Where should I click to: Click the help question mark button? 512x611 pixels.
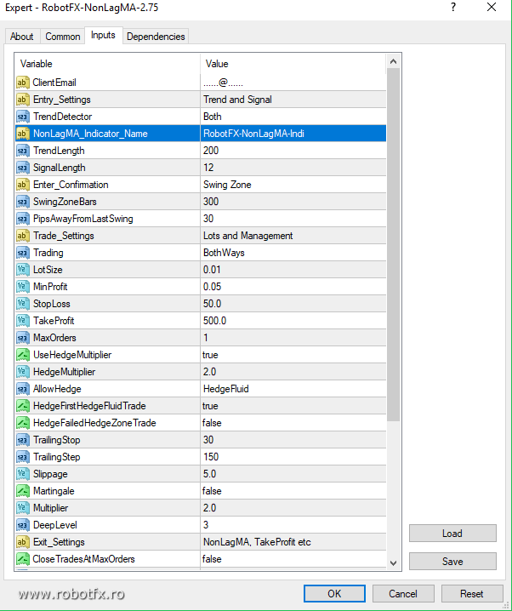pos(453,7)
